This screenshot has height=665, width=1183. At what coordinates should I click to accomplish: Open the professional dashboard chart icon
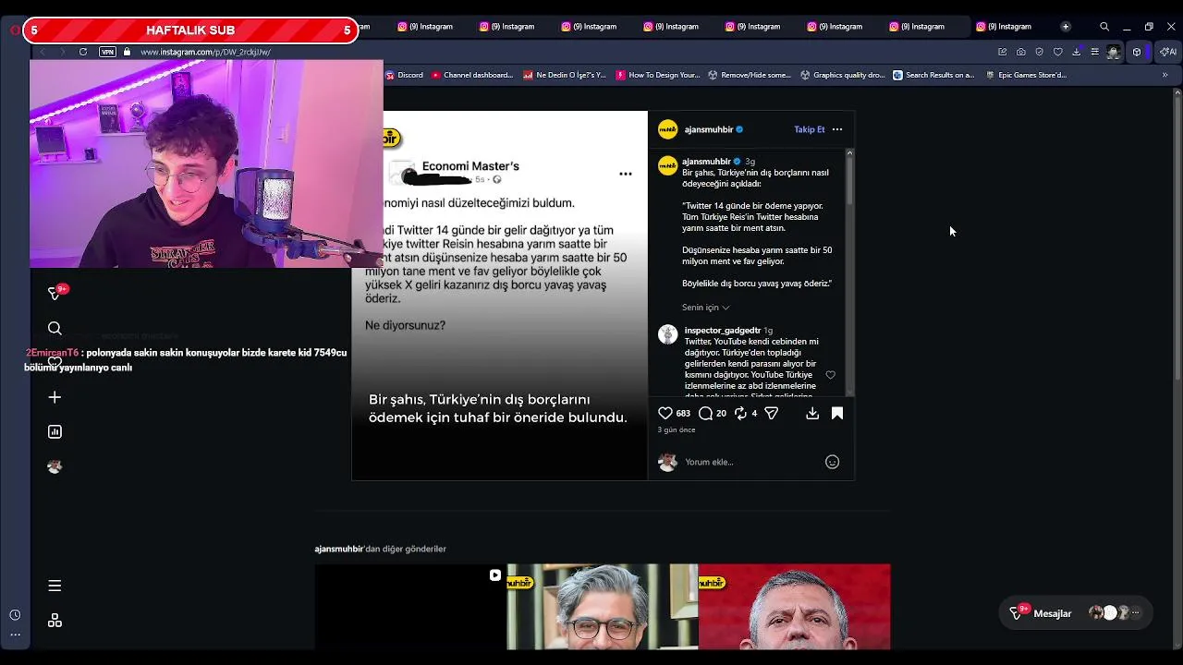[x=55, y=431]
